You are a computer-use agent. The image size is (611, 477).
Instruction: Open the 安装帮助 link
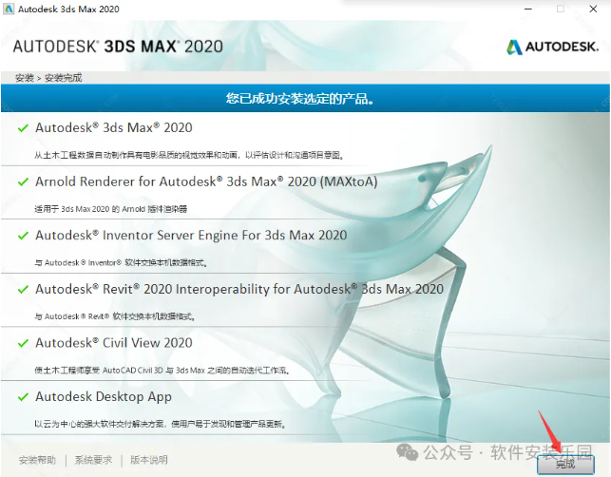tap(37, 460)
